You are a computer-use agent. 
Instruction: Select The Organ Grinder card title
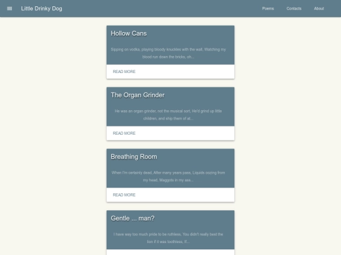[138, 95]
